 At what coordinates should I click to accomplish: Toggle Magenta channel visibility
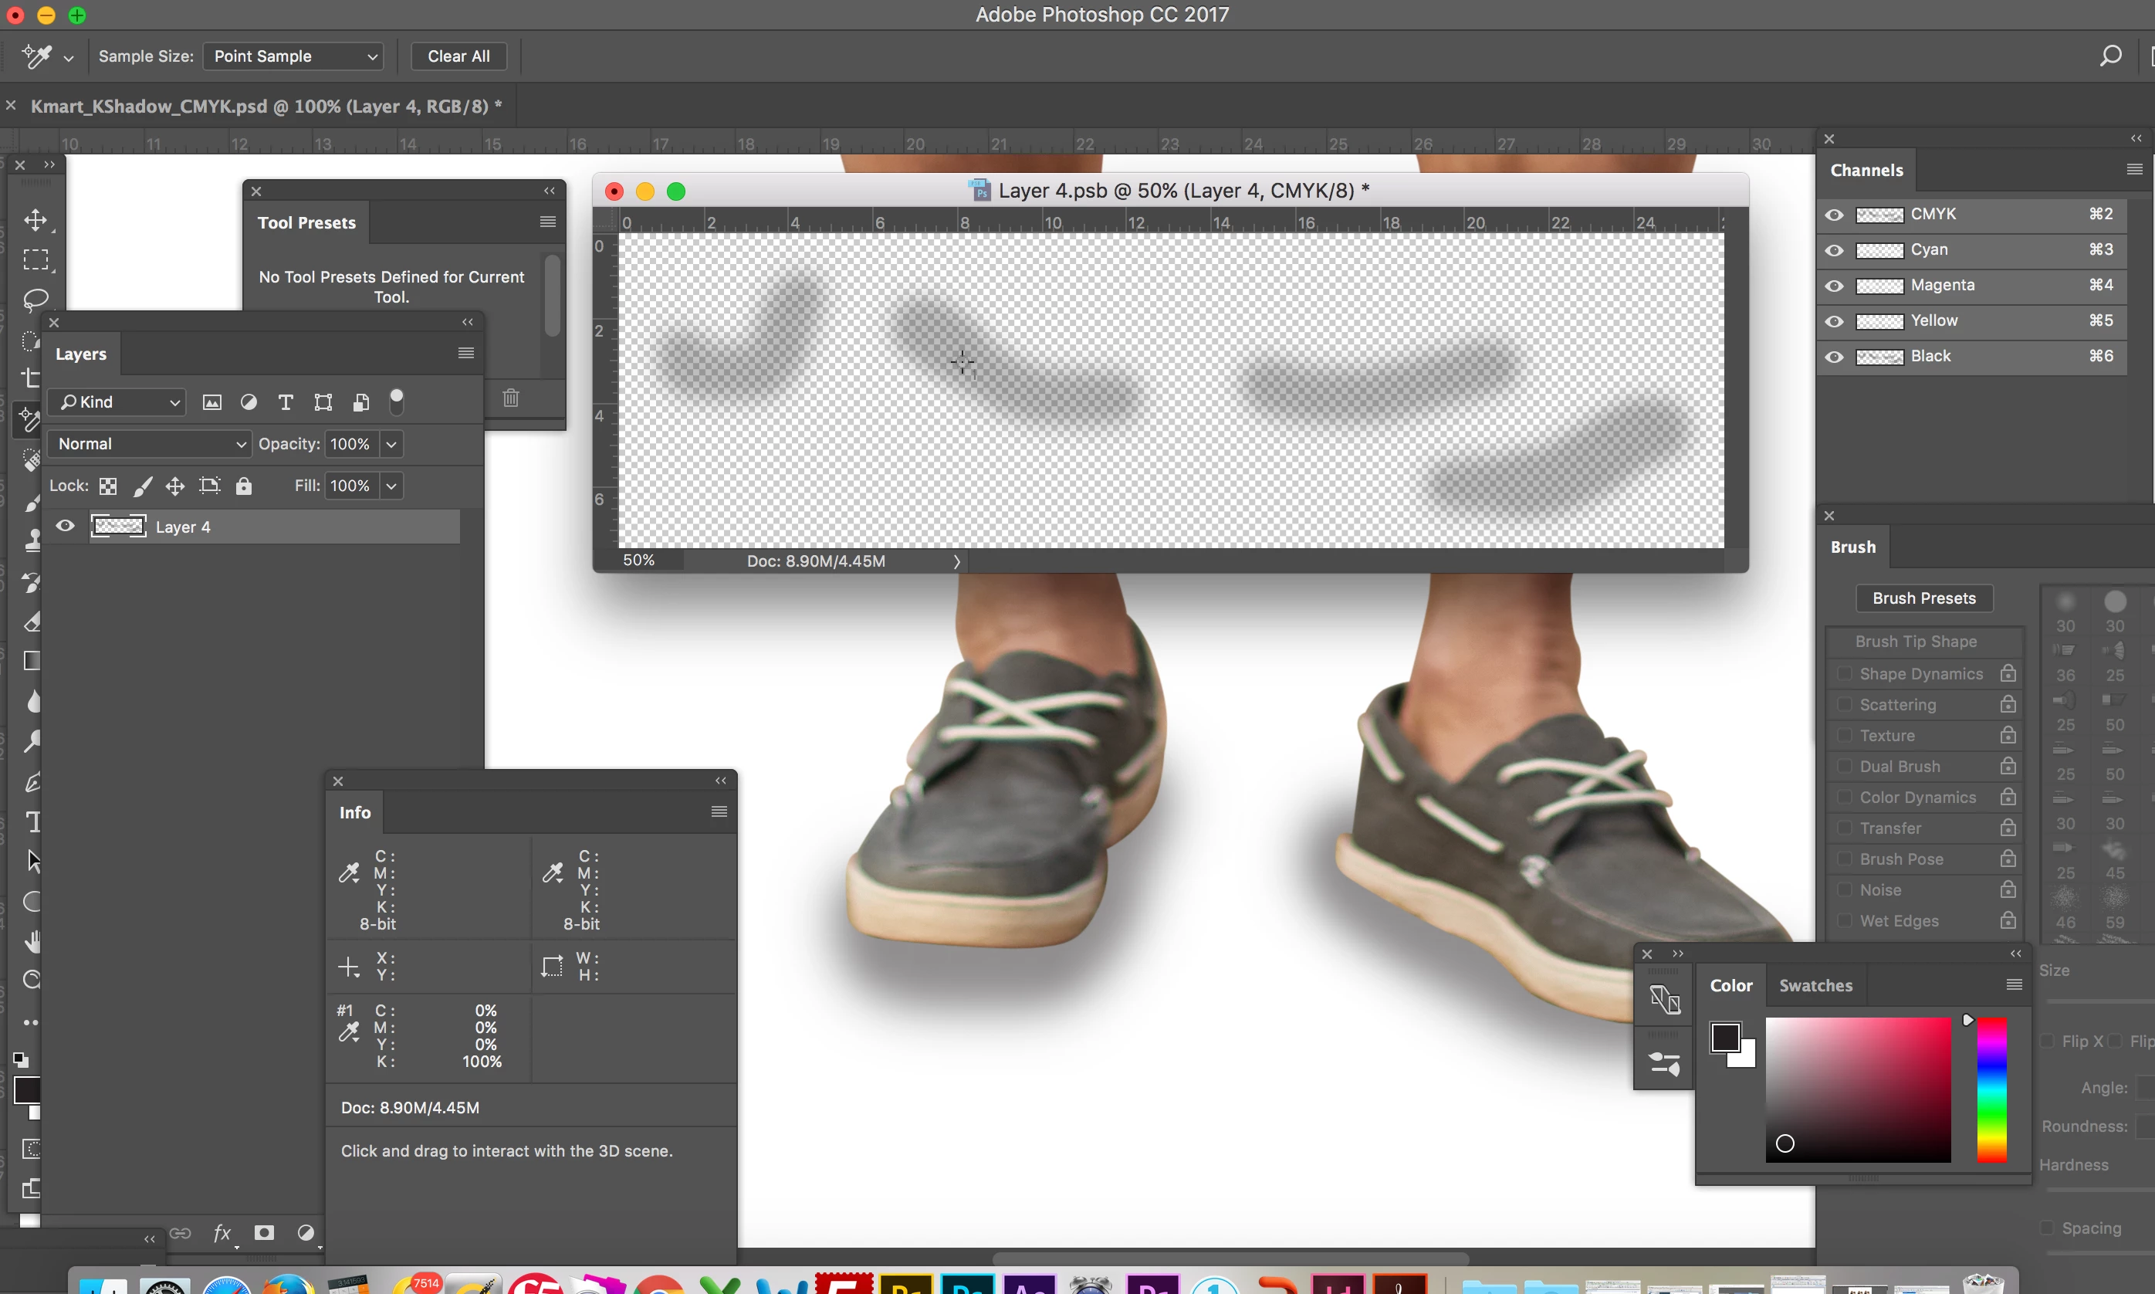(1834, 285)
